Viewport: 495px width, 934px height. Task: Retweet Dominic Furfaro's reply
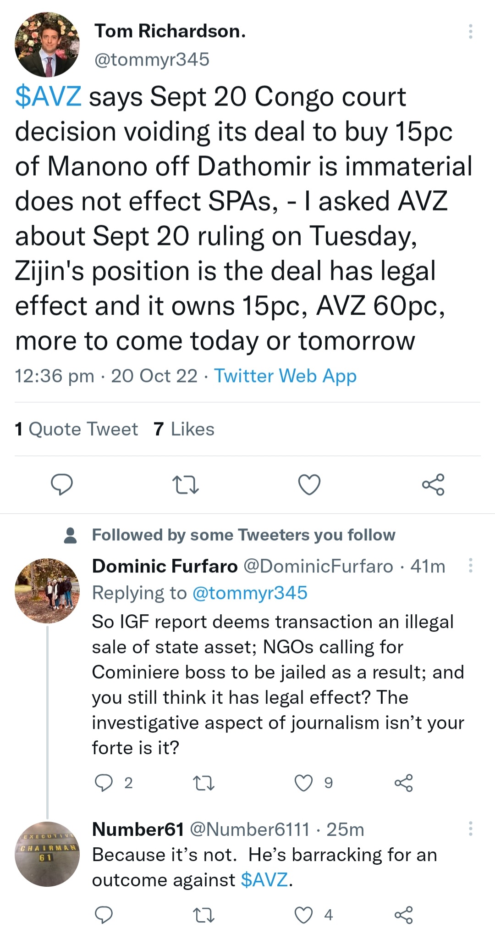[x=203, y=783]
